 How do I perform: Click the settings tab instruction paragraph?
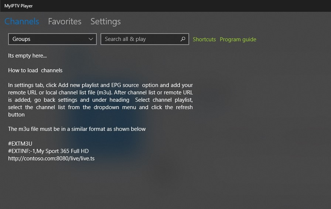pos(100,100)
